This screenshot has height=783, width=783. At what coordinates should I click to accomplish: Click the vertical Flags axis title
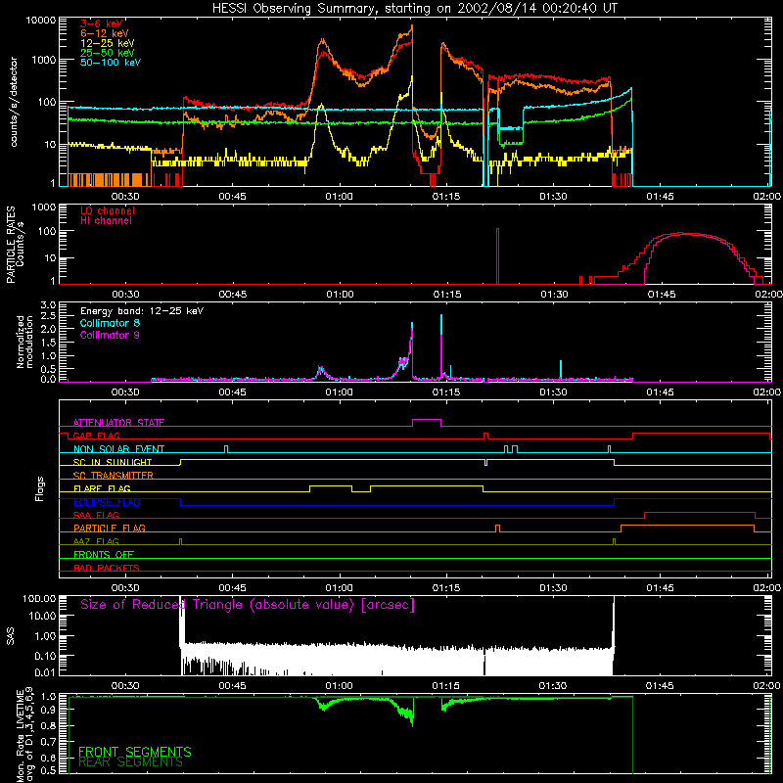pyautogui.click(x=40, y=488)
